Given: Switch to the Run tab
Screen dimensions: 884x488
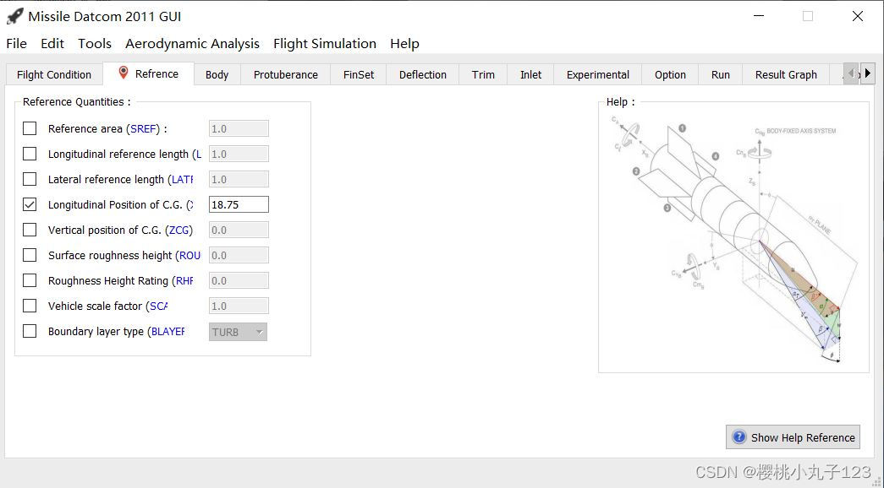Looking at the screenshot, I should pyautogui.click(x=721, y=75).
